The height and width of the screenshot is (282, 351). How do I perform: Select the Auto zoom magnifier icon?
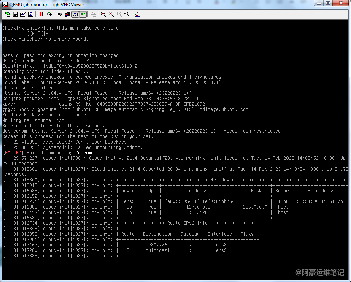[x=127, y=14]
